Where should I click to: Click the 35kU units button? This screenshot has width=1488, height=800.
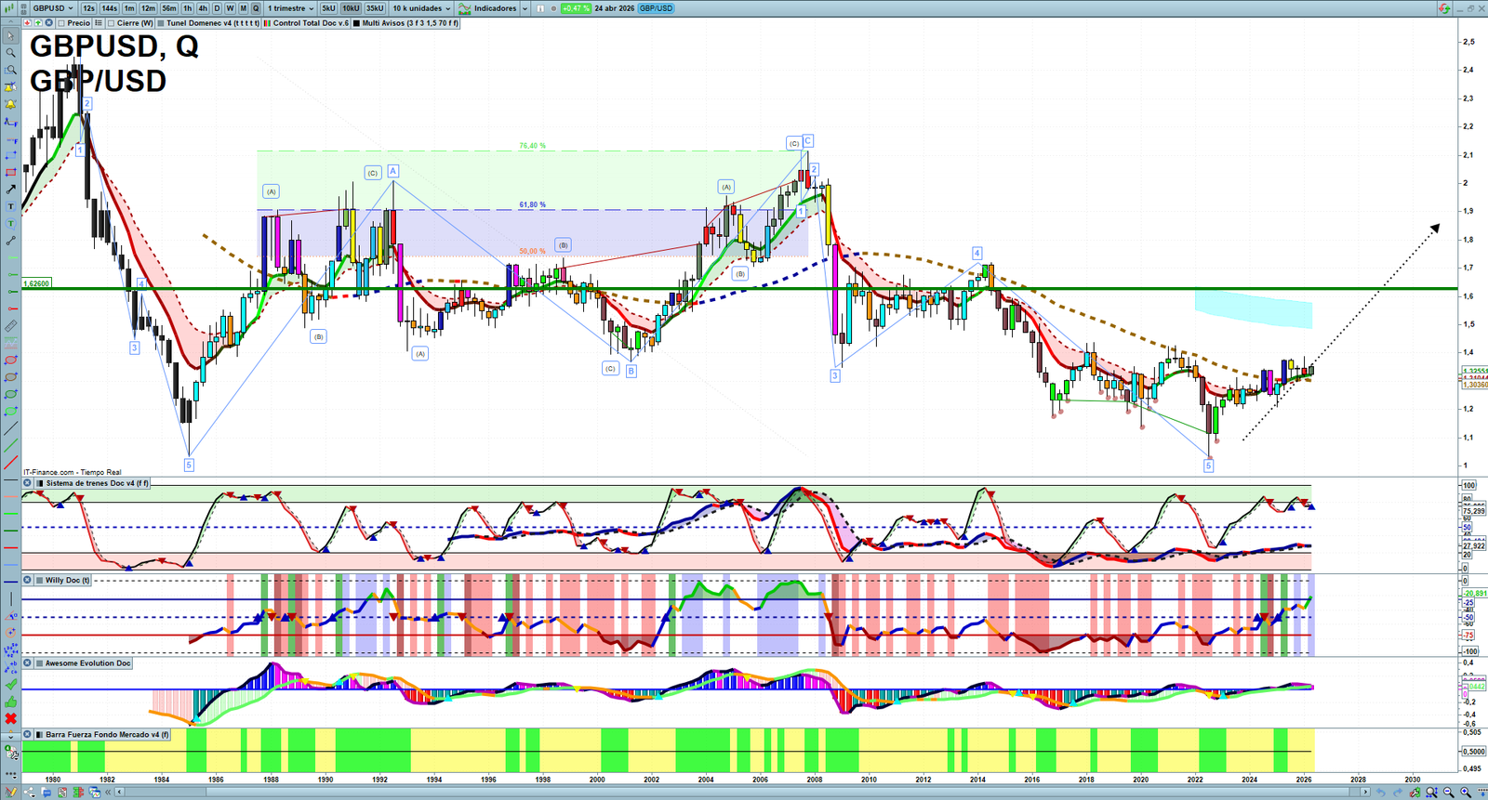pos(374,8)
